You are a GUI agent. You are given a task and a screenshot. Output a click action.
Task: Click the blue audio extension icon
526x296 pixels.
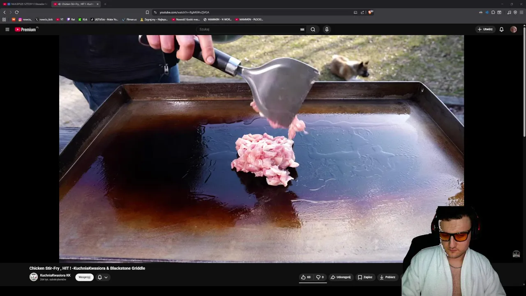487,12
